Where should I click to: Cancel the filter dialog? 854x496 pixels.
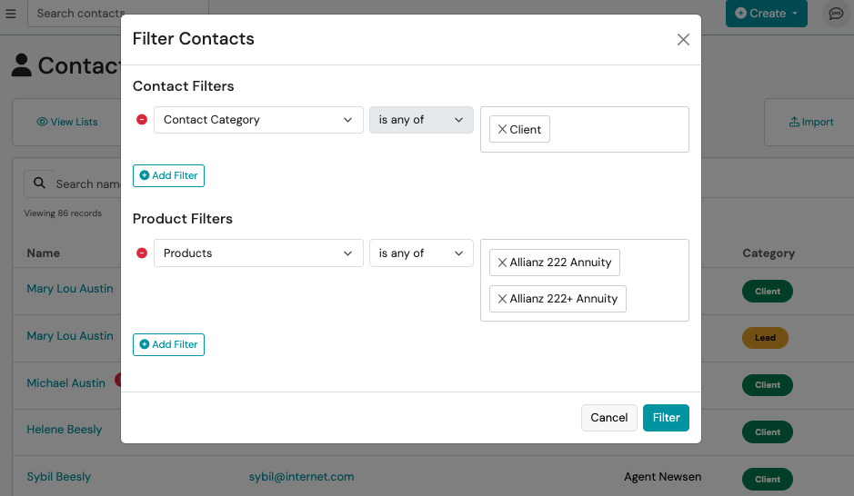pyautogui.click(x=609, y=418)
